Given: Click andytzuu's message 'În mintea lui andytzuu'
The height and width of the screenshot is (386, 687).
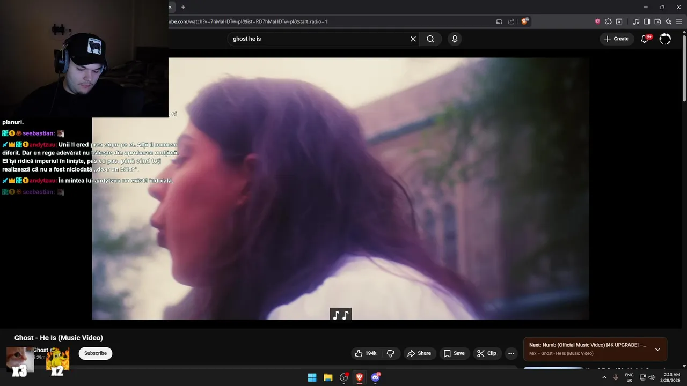Looking at the screenshot, I should (x=115, y=181).
